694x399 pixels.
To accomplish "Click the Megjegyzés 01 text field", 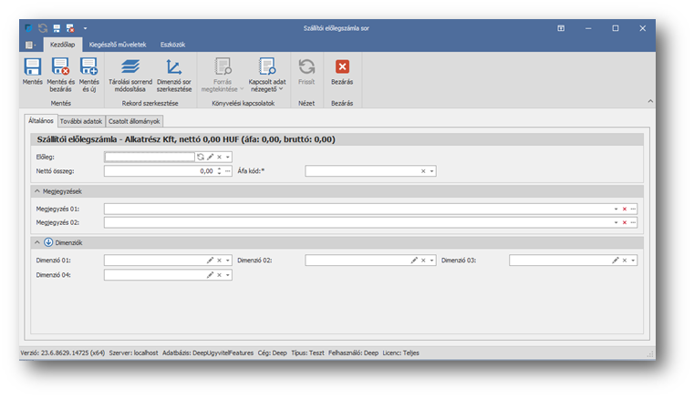I will (x=356, y=209).
